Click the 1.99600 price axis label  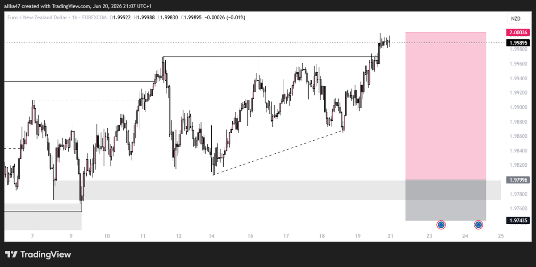coord(518,64)
